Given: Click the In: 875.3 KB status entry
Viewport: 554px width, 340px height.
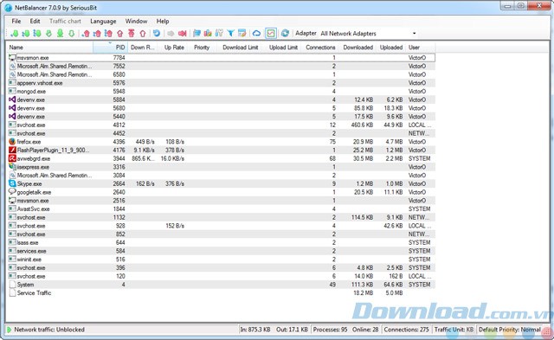Looking at the screenshot, I should pyautogui.click(x=255, y=330).
